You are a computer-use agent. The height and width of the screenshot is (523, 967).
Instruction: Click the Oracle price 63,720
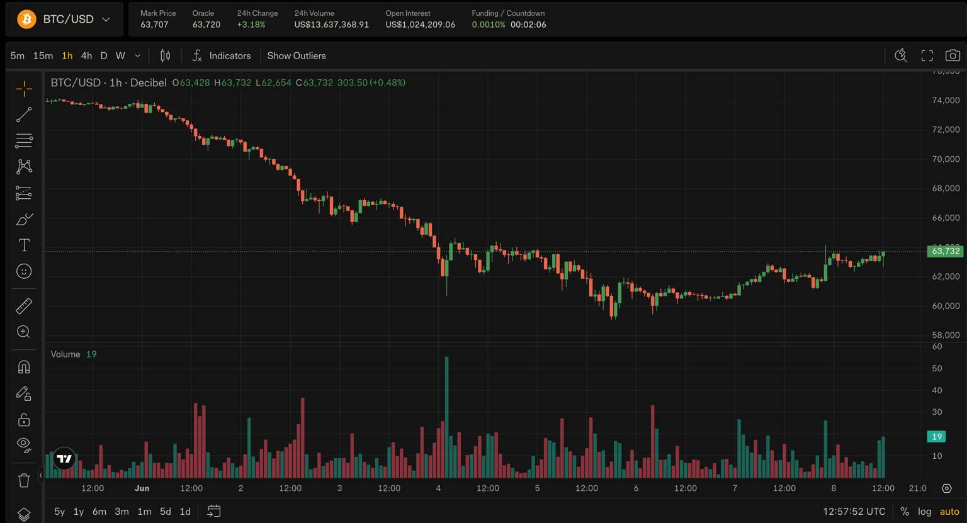[206, 25]
